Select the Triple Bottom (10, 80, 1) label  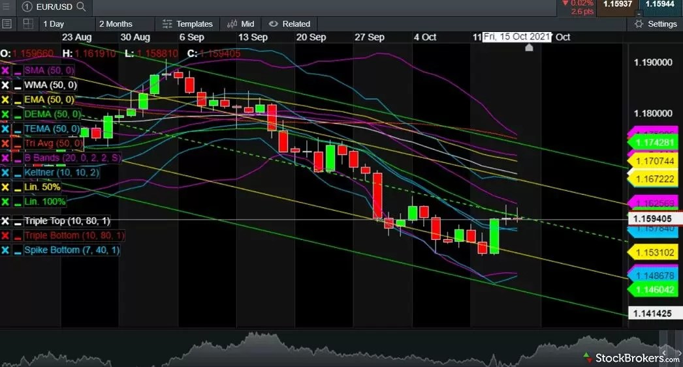point(74,236)
